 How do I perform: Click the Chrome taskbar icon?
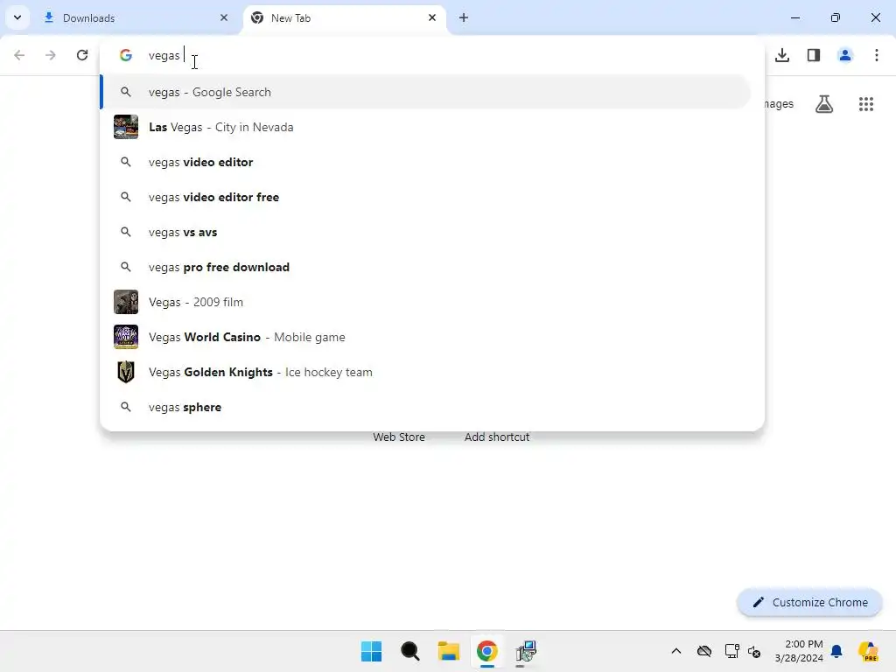tap(486, 651)
